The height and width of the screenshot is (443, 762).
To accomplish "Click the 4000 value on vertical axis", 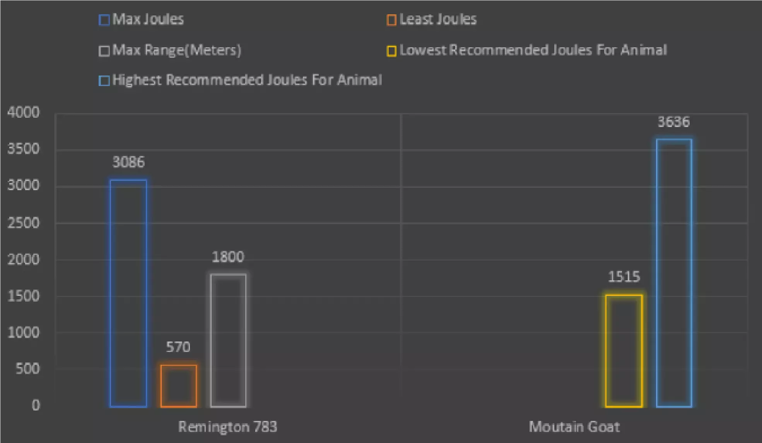I will pyautogui.click(x=23, y=112).
